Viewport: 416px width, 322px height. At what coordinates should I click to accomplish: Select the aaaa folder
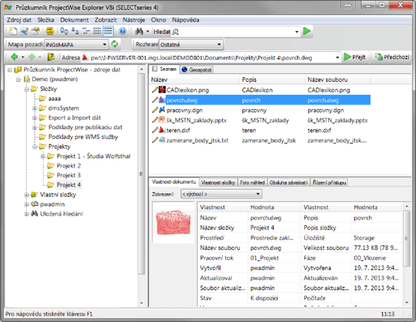55,99
